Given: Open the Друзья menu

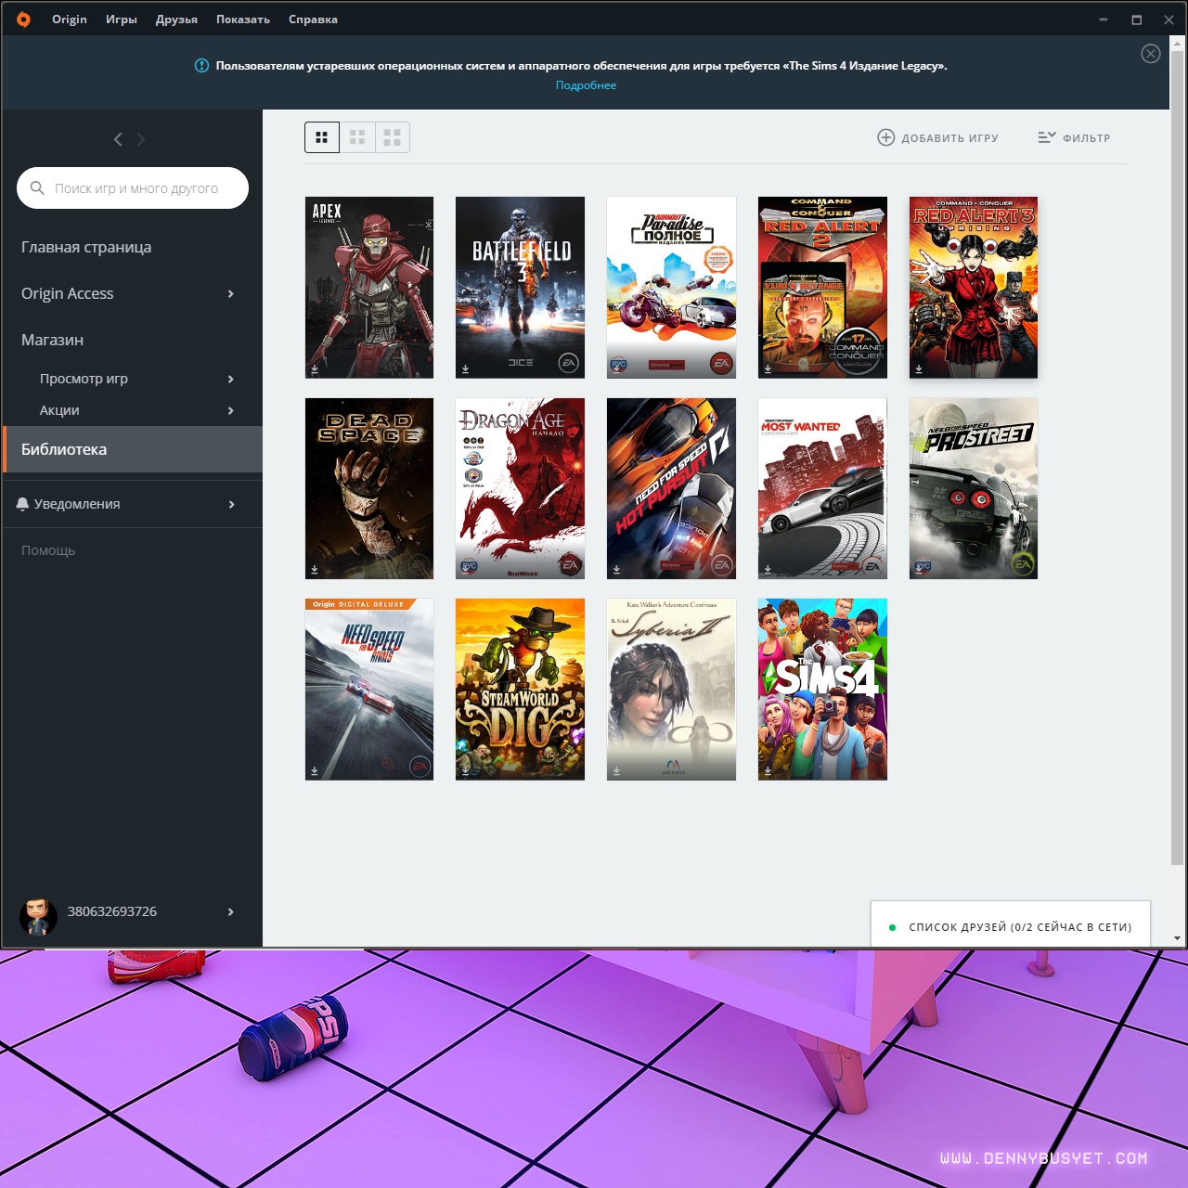Looking at the screenshot, I should coord(176,19).
